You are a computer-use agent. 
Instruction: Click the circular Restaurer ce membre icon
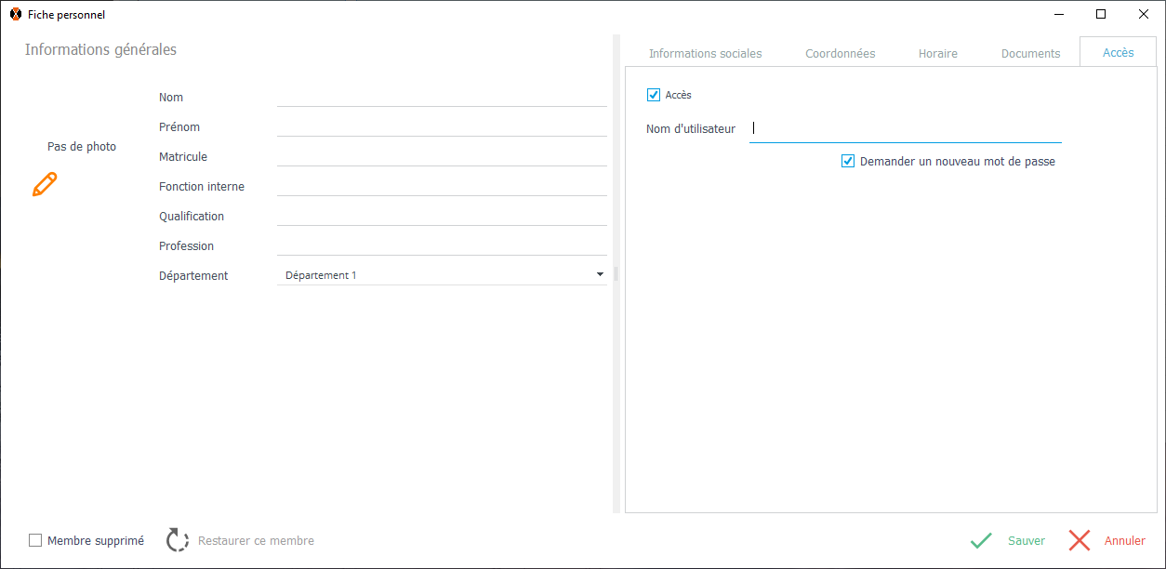(178, 540)
